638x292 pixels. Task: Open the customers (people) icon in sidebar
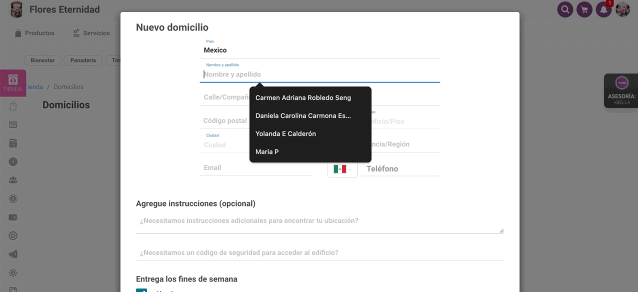[x=13, y=179]
